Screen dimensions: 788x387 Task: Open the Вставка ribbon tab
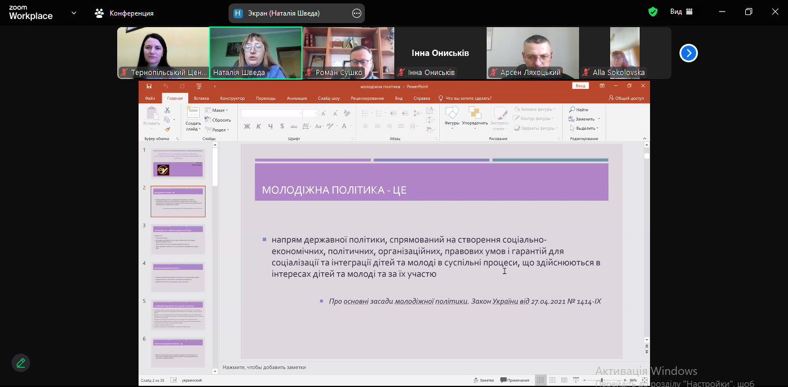[201, 99]
